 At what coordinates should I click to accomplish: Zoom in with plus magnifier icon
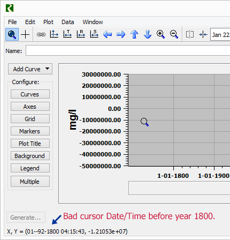click(160, 34)
